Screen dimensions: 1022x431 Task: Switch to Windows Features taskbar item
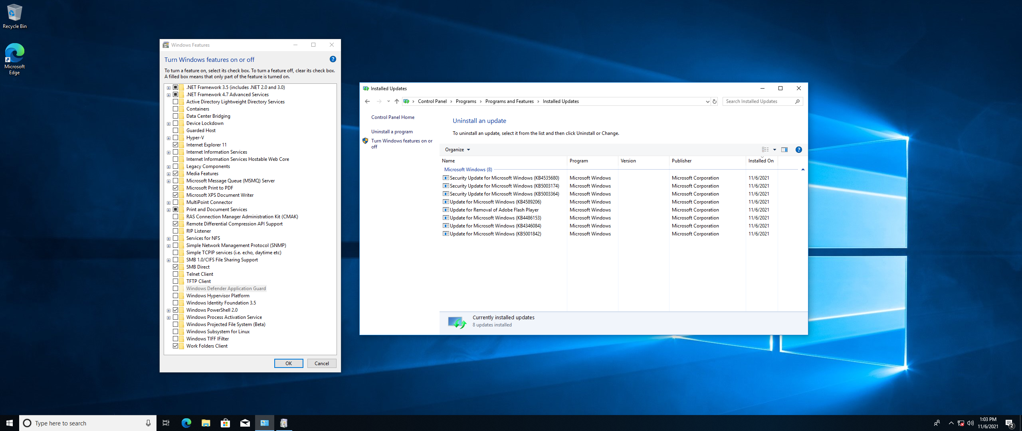284,423
